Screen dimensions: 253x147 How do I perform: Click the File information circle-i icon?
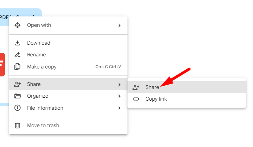pos(17,108)
